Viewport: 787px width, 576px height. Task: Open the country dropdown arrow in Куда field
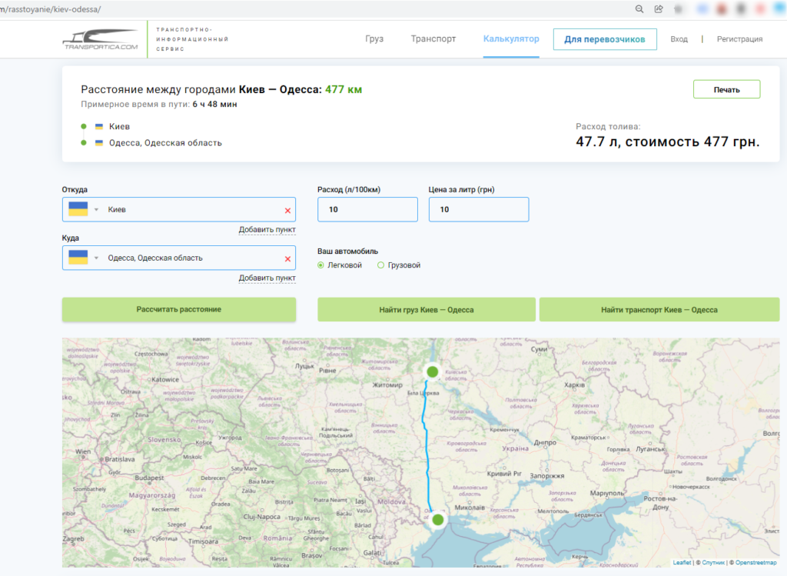(96, 258)
